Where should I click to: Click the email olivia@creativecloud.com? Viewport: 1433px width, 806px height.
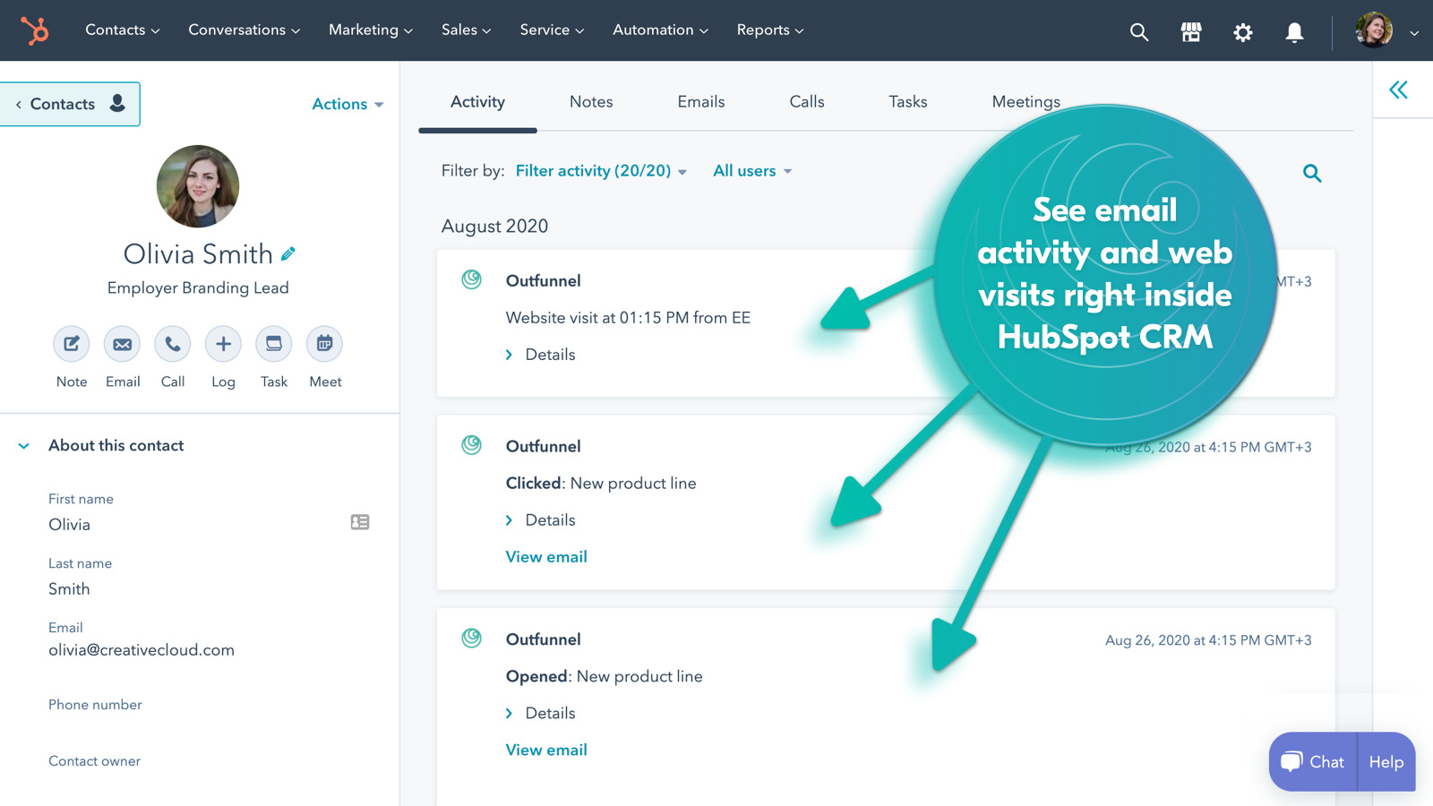[x=142, y=650]
